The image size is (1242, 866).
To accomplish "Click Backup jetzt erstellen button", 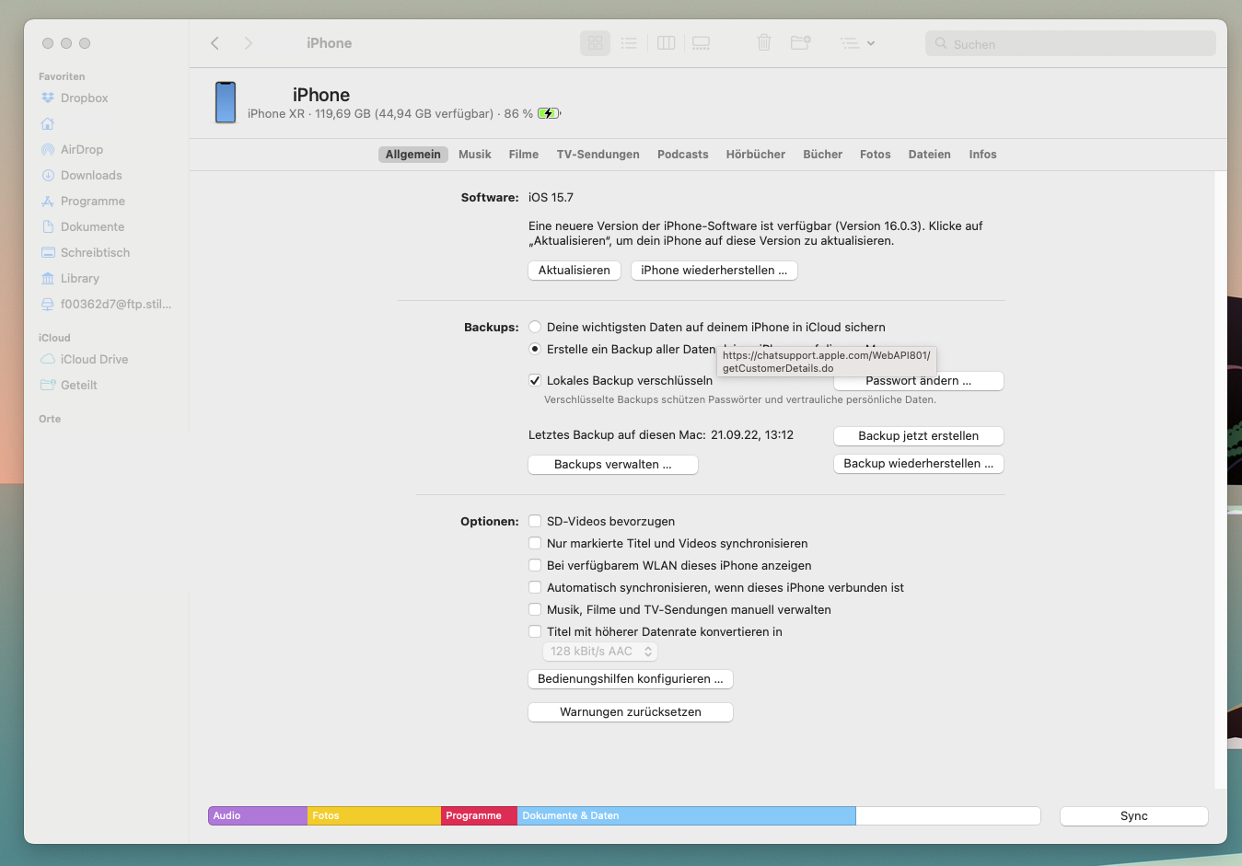I will point(919,436).
